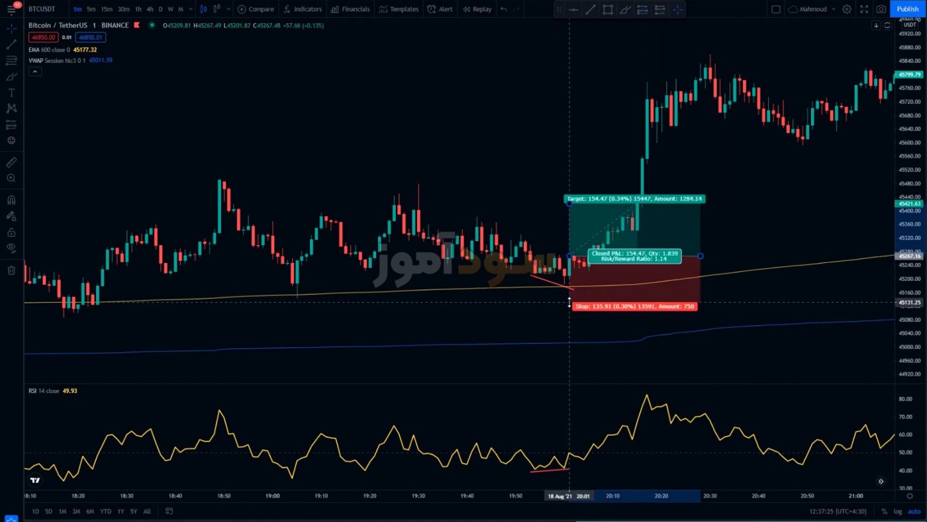
Task: Open the select layout square icon
Action: pos(776,9)
